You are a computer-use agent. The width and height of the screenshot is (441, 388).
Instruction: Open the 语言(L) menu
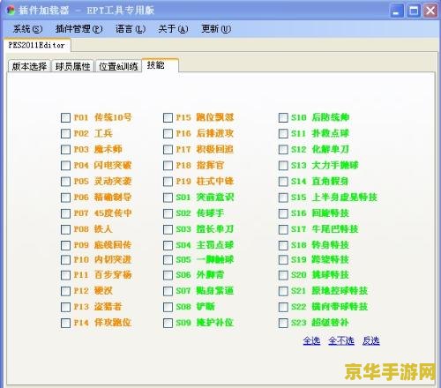tap(131, 29)
